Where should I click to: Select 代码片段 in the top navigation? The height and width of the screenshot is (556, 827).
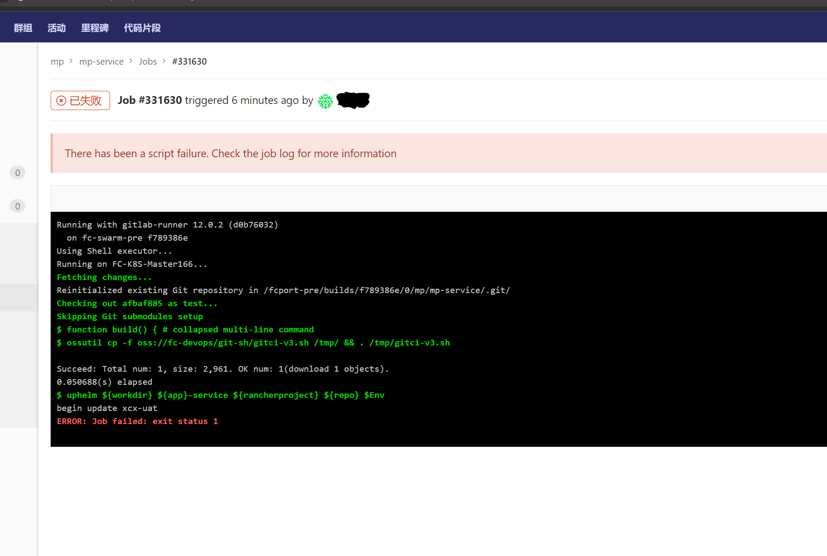[x=142, y=28]
